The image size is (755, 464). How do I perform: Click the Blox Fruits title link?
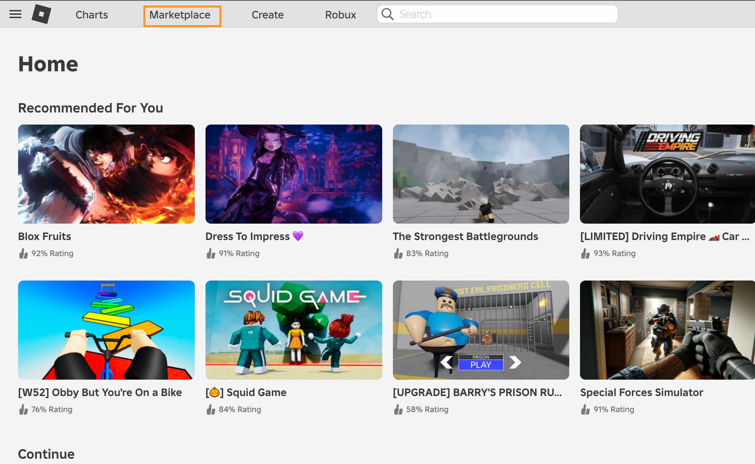pyautogui.click(x=45, y=236)
